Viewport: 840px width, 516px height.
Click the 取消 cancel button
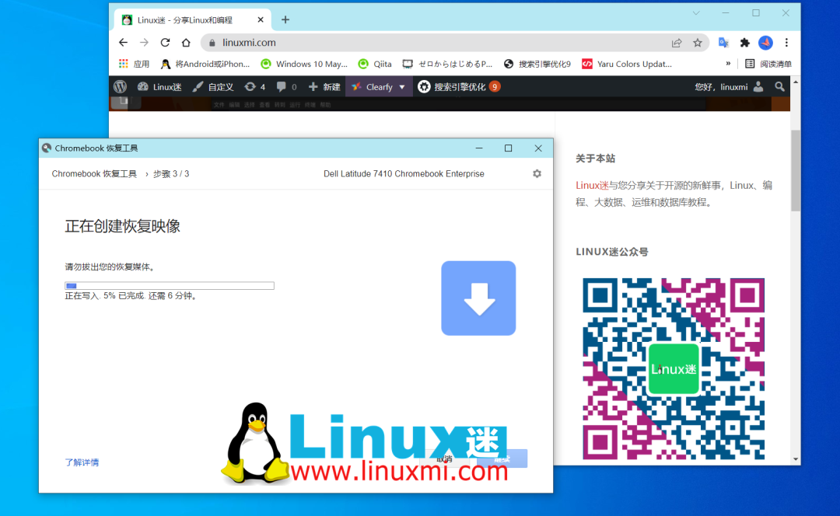[x=444, y=458]
